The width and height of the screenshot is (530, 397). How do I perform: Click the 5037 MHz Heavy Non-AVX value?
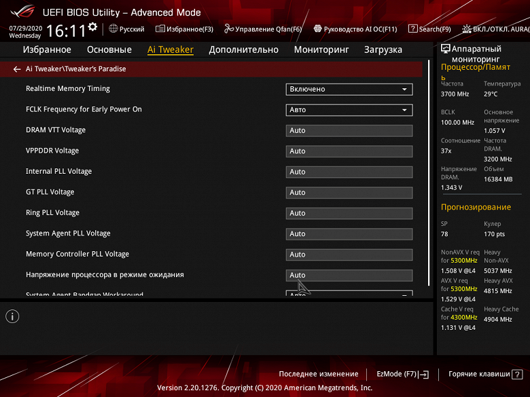pyautogui.click(x=498, y=271)
